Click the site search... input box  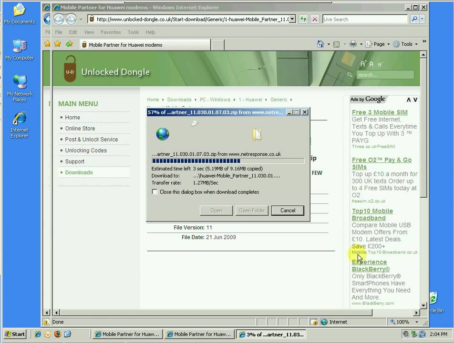pos(385,75)
